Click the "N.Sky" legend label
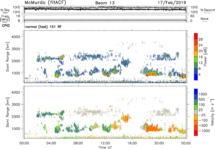 [5, 10]
